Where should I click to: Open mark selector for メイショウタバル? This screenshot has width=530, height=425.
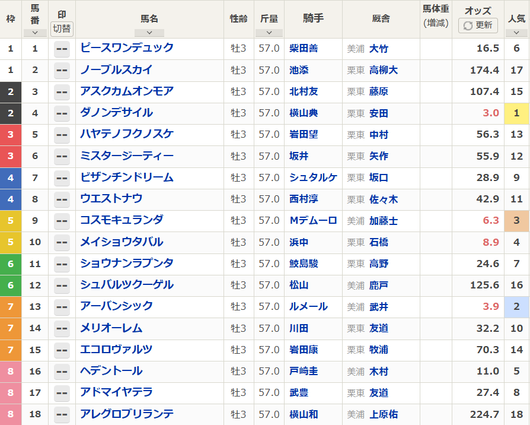62,242
